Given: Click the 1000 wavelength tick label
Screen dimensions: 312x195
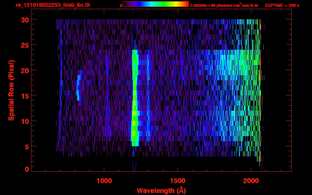Looking at the screenshot, I should (104, 181).
